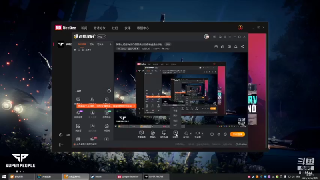Toggle the preview eye icon beside the stream button

coord(219,134)
